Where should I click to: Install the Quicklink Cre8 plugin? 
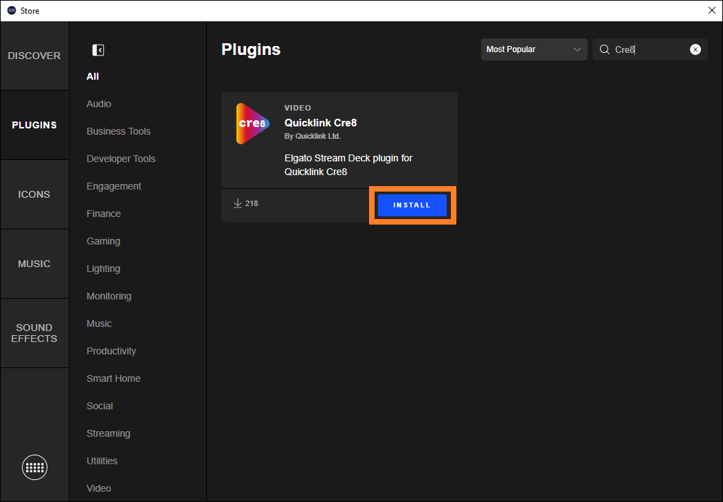coord(412,205)
